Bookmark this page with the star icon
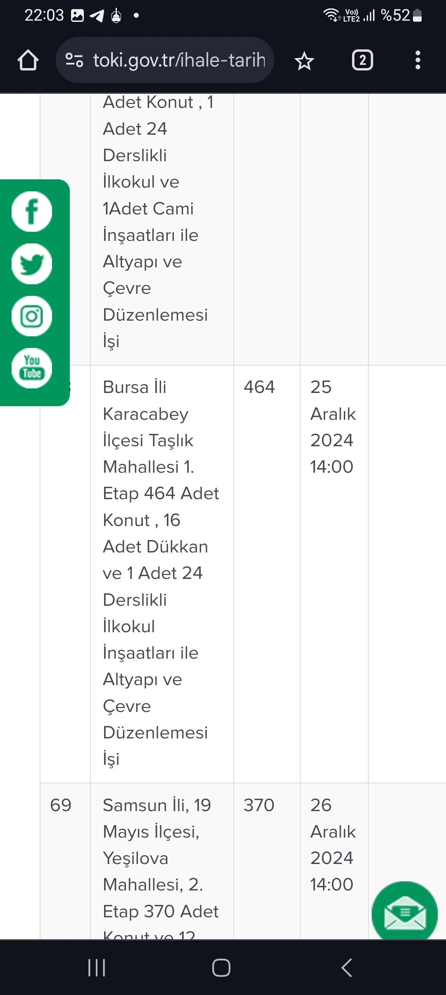 (x=304, y=60)
